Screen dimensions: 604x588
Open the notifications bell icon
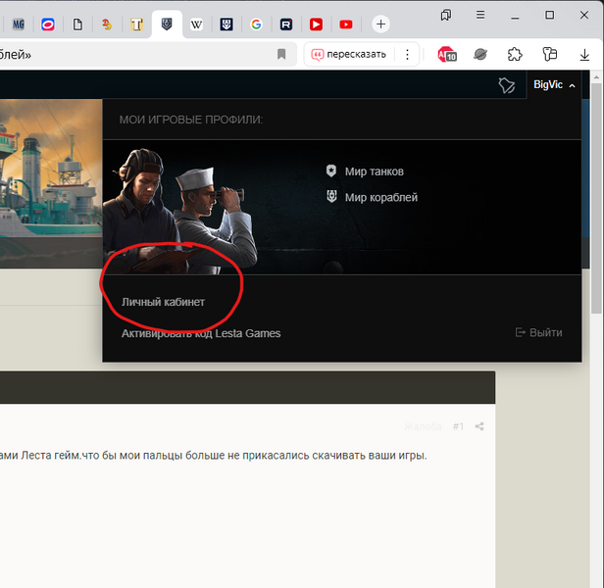click(x=507, y=85)
